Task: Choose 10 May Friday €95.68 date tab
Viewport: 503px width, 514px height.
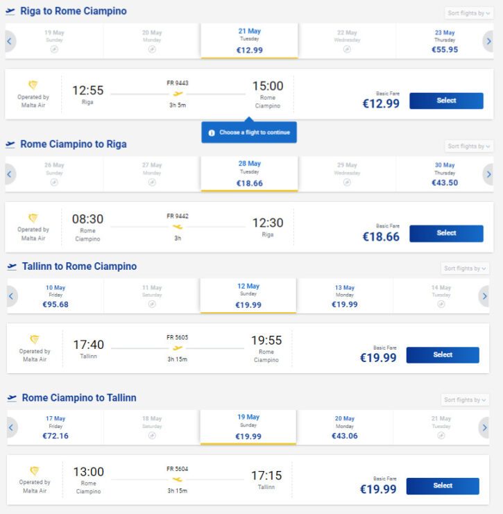Action: [56, 296]
